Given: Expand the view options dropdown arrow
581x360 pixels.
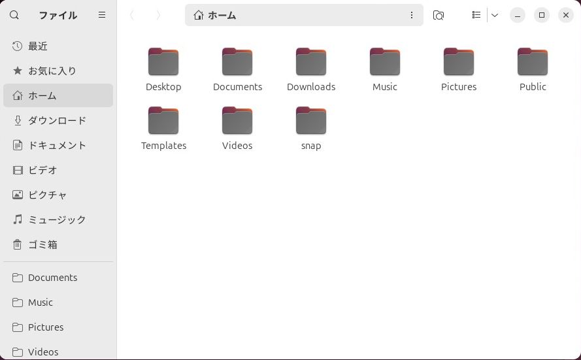Looking at the screenshot, I should pyautogui.click(x=495, y=15).
